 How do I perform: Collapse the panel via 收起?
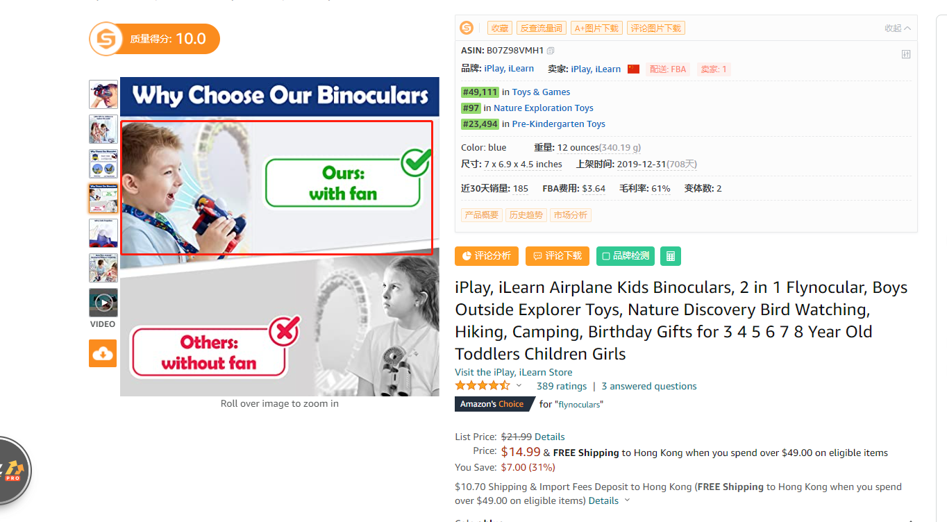[897, 28]
